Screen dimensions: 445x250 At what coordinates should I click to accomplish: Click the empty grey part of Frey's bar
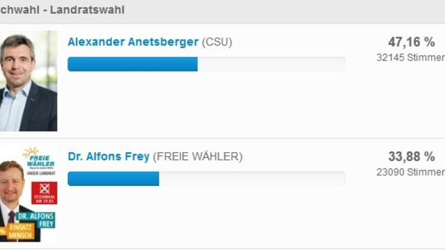point(252,179)
